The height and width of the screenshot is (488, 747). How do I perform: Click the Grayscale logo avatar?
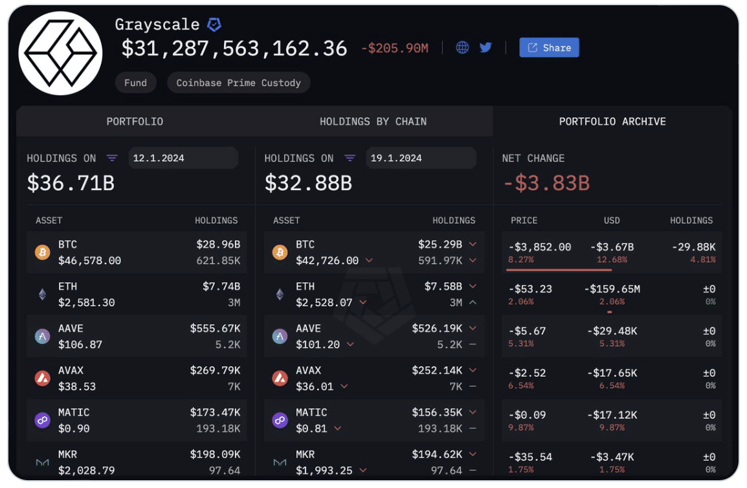60,53
